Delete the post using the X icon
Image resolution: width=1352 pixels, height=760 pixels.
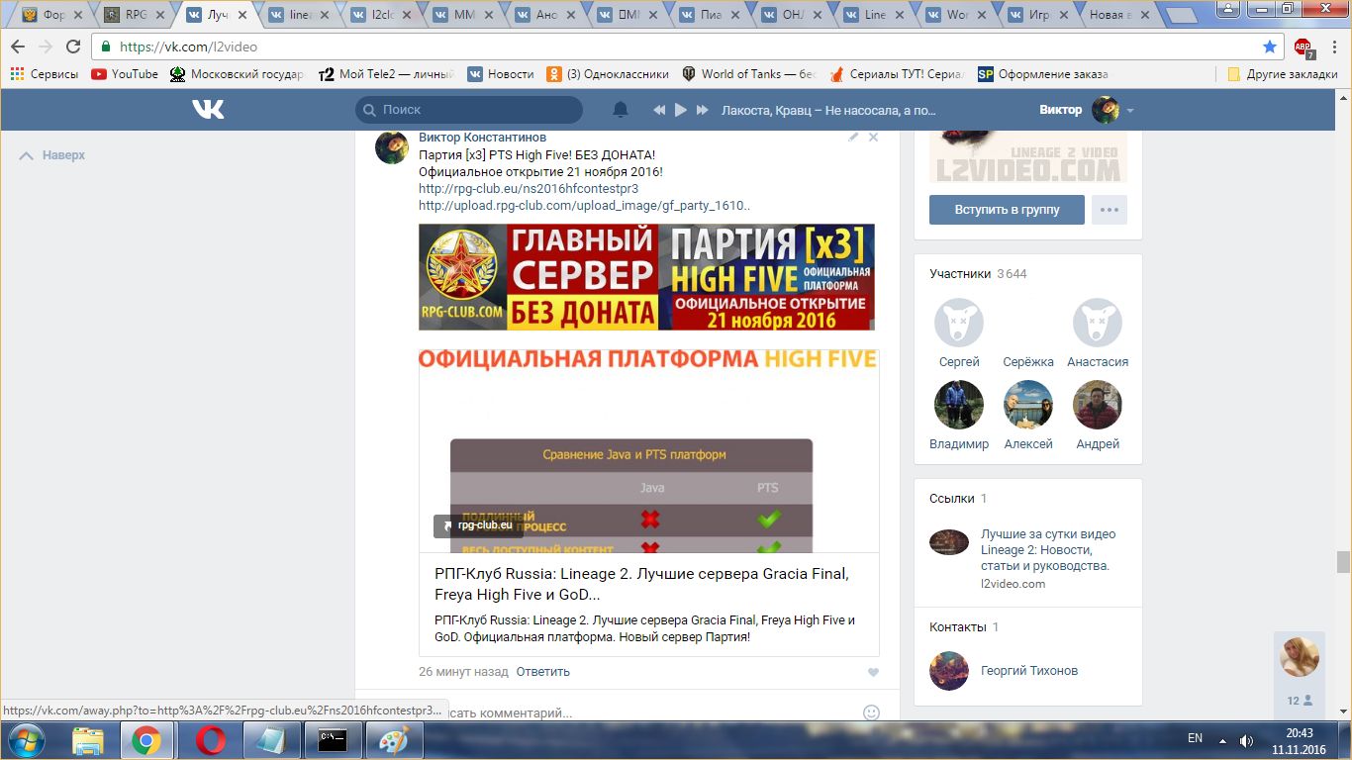[873, 138]
